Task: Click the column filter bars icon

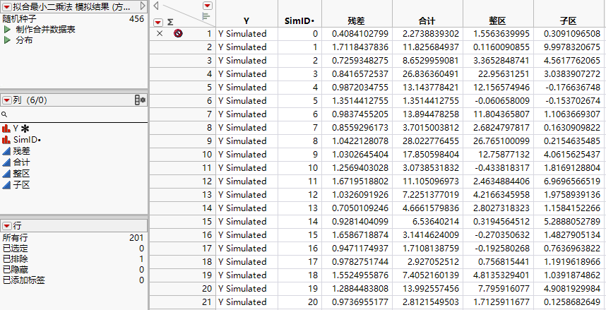Action: [x=206, y=16]
